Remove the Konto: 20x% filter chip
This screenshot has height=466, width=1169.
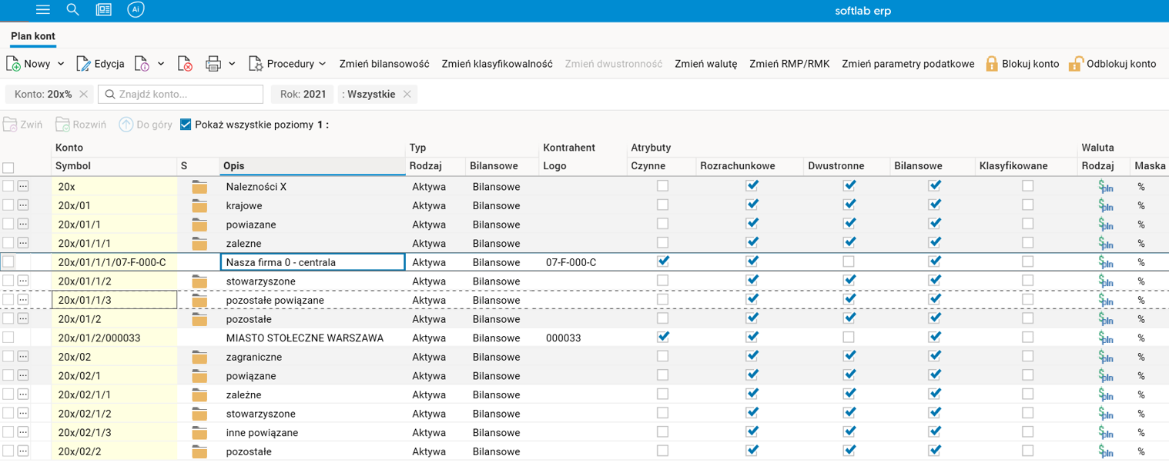click(x=84, y=95)
